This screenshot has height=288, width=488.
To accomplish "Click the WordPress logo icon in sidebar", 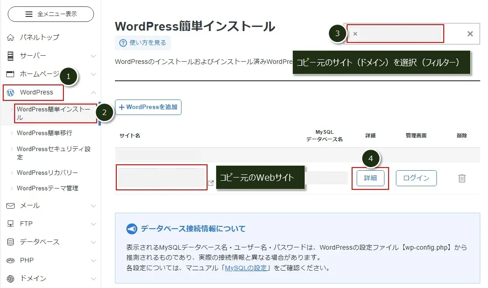I will coord(10,93).
